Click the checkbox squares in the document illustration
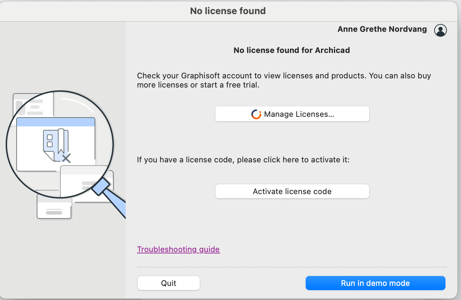The width and height of the screenshot is (461, 300). tap(50, 140)
